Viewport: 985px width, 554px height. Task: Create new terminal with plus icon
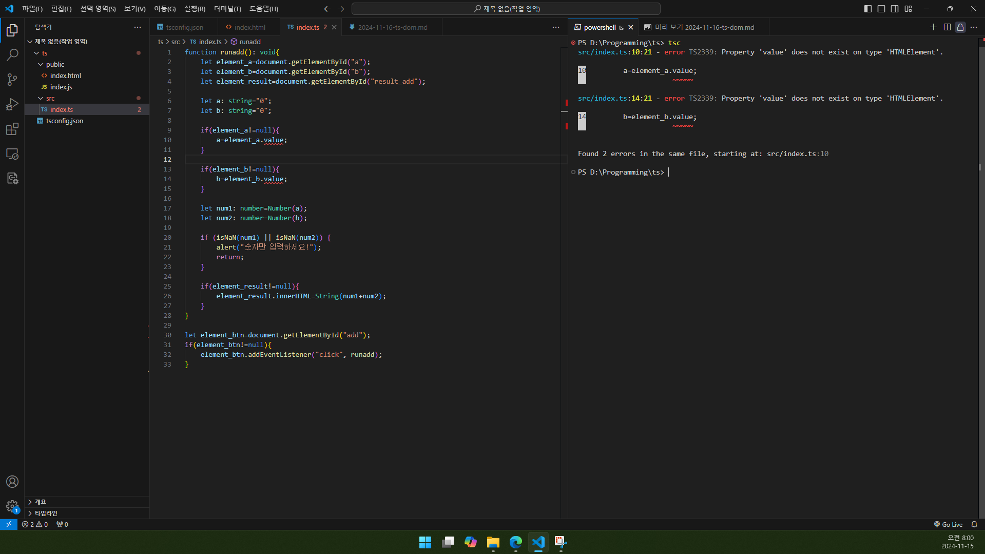[933, 27]
